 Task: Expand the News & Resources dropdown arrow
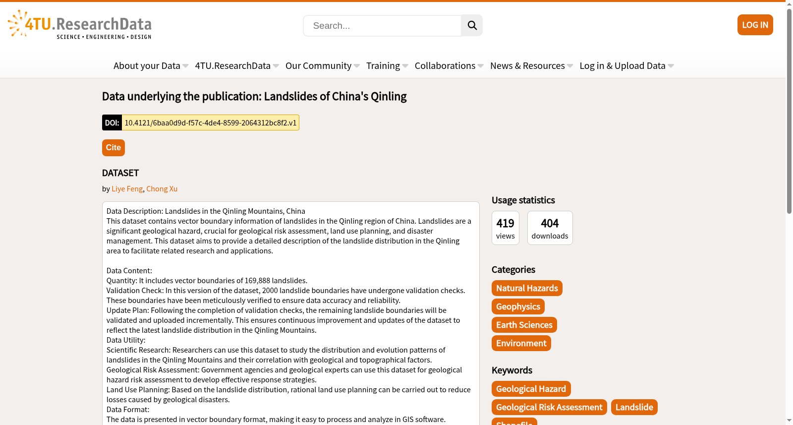coord(570,66)
